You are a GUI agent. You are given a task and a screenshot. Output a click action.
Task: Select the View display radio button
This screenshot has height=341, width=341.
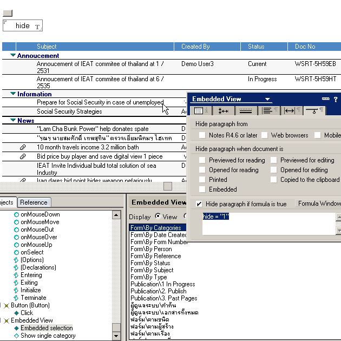click(158, 216)
